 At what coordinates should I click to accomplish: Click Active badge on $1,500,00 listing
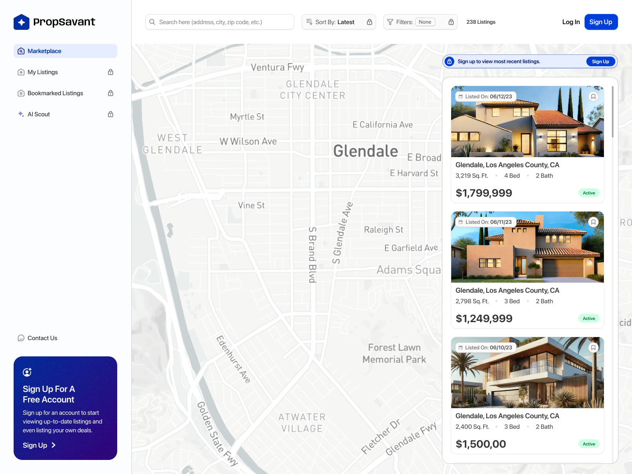(x=589, y=444)
